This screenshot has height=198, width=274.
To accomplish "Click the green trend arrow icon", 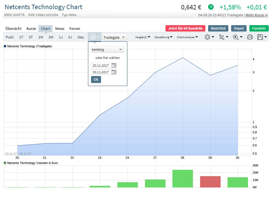I will point(211,7).
